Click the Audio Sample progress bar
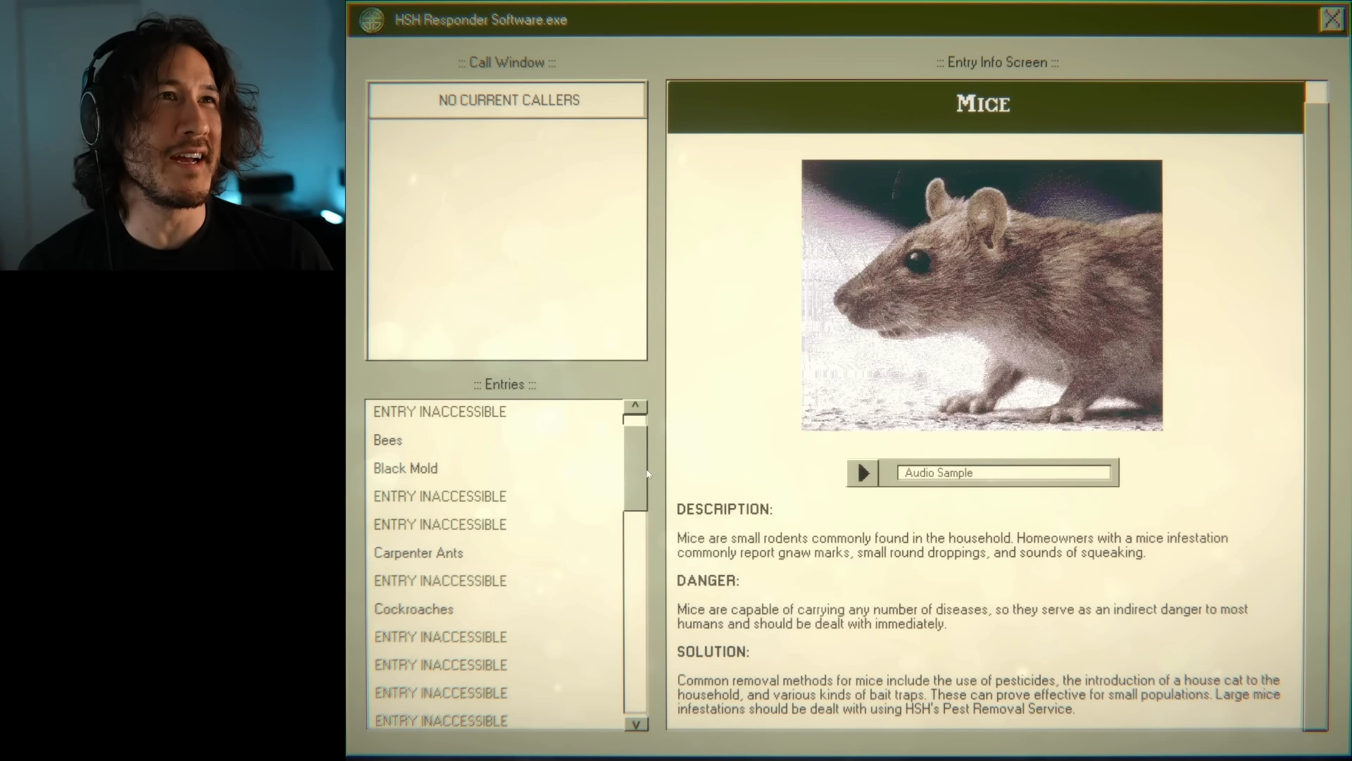The width and height of the screenshot is (1352, 761). [1003, 473]
